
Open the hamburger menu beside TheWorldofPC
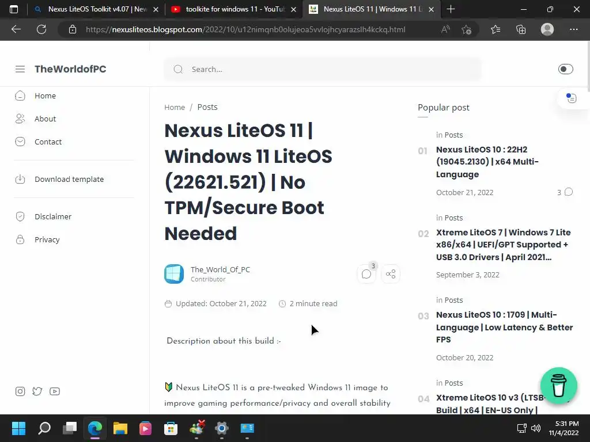(20, 69)
